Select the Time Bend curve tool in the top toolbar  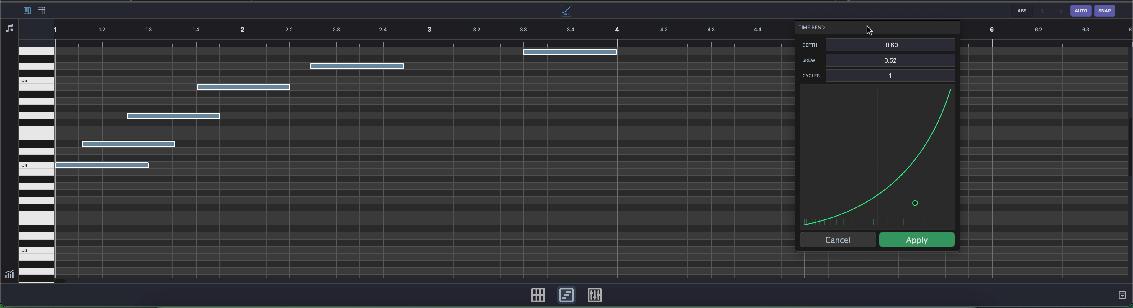[x=566, y=11]
